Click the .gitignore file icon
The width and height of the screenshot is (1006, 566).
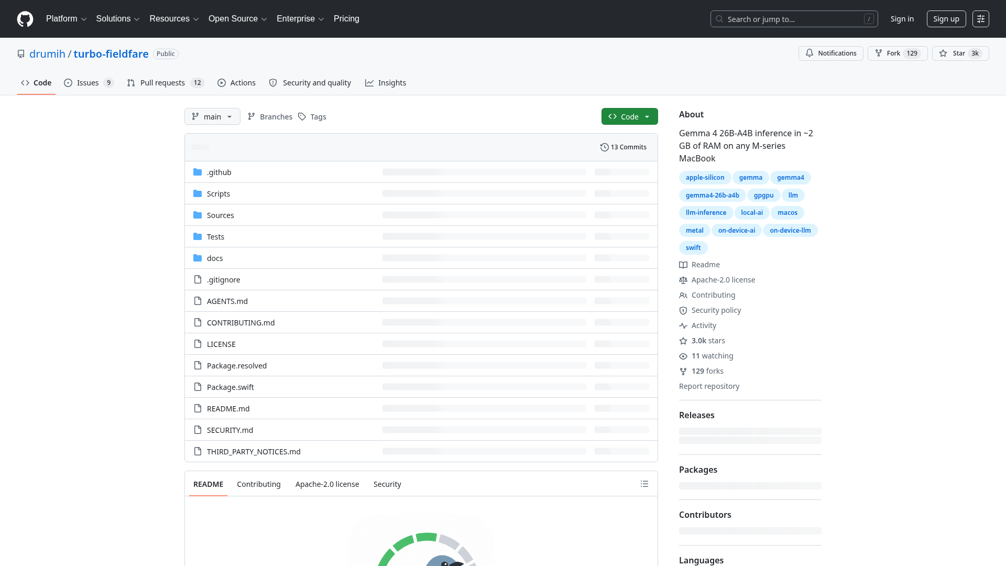(x=198, y=280)
